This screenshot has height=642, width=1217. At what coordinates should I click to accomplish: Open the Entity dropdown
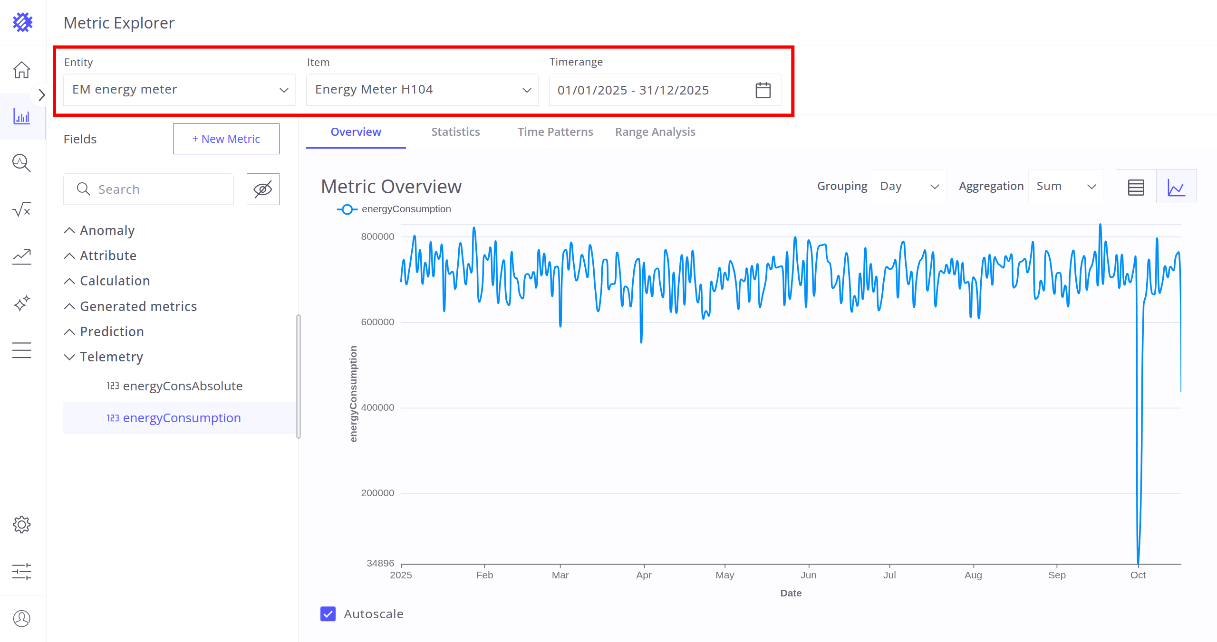tap(180, 90)
